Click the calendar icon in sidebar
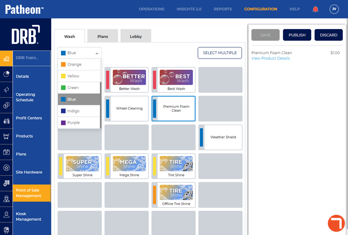The width and height of the screenshot is (348, 235). click(6, 152)
